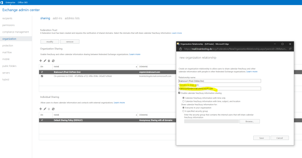Add a new organization sharing relationship

pos(41,61)
